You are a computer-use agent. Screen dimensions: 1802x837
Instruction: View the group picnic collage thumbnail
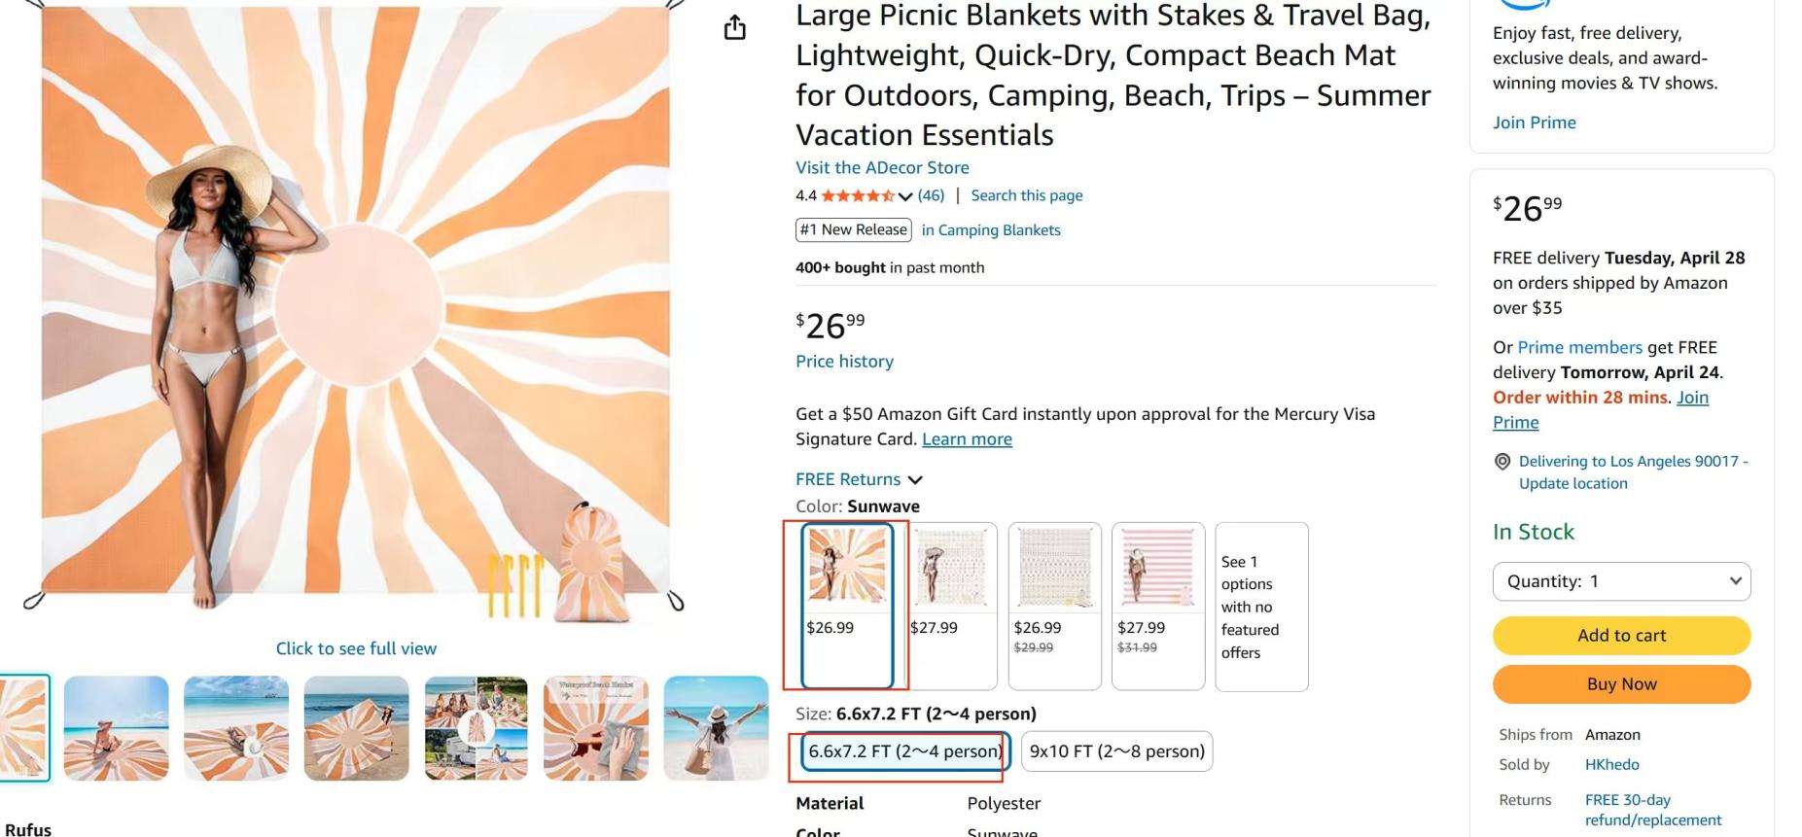(x=477, y=728)
